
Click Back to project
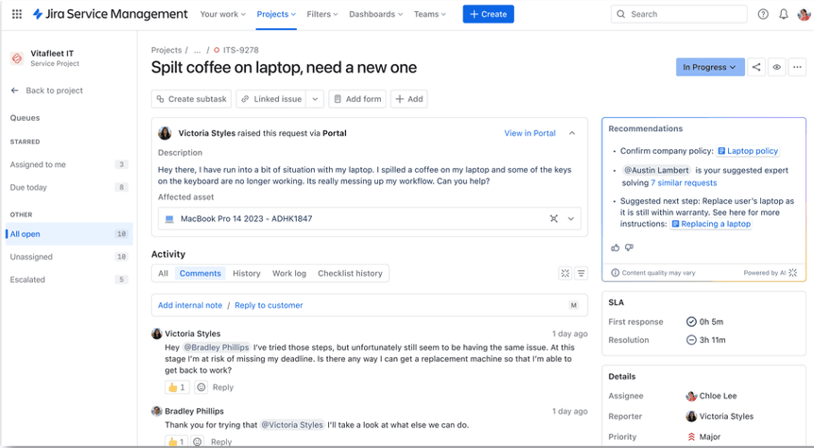pos(54,91)
